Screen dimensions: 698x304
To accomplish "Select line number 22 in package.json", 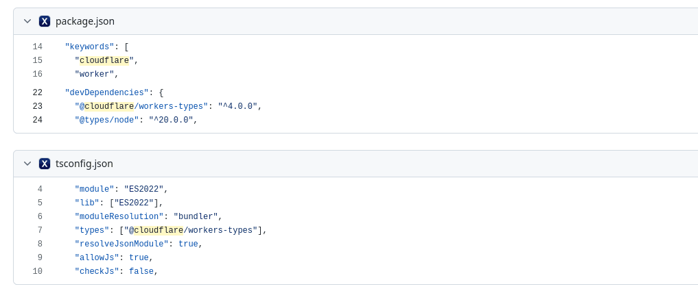I will coord(37,92).
